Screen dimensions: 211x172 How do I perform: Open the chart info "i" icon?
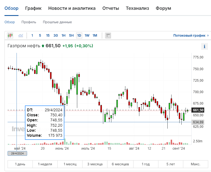205,46
